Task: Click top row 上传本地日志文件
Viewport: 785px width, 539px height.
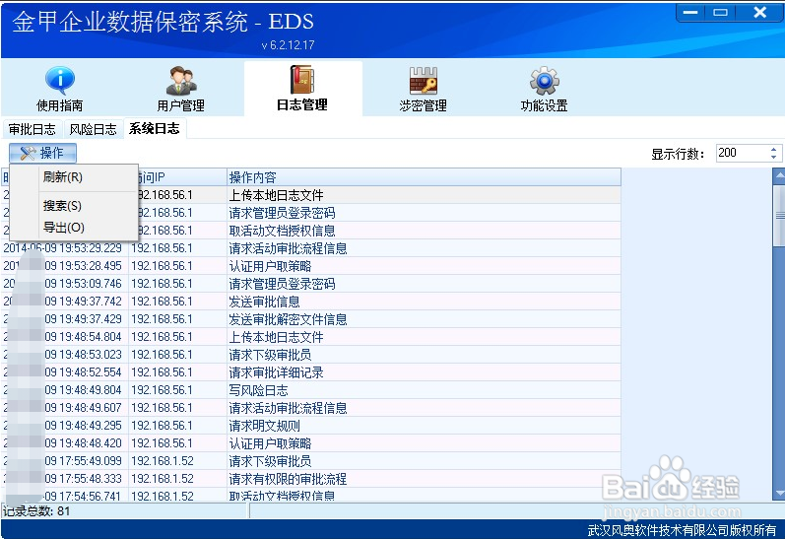Action: click(276, 195)
